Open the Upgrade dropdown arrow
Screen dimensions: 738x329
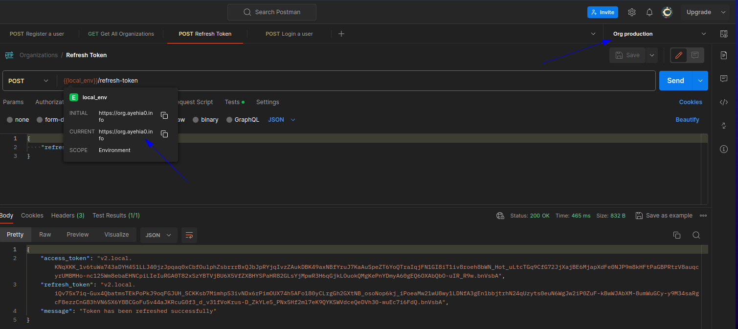(x=723, y=12)
